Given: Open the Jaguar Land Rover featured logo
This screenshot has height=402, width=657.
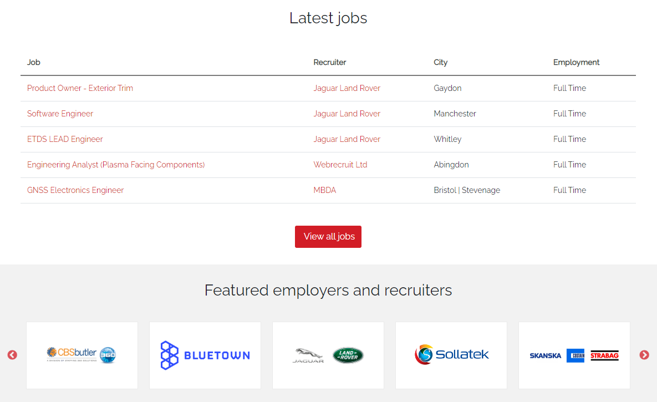Looking at the screenshot, I should click(x=328, y=355).
